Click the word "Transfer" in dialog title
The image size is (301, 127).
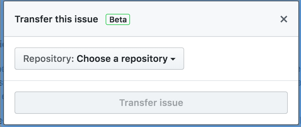34,19
